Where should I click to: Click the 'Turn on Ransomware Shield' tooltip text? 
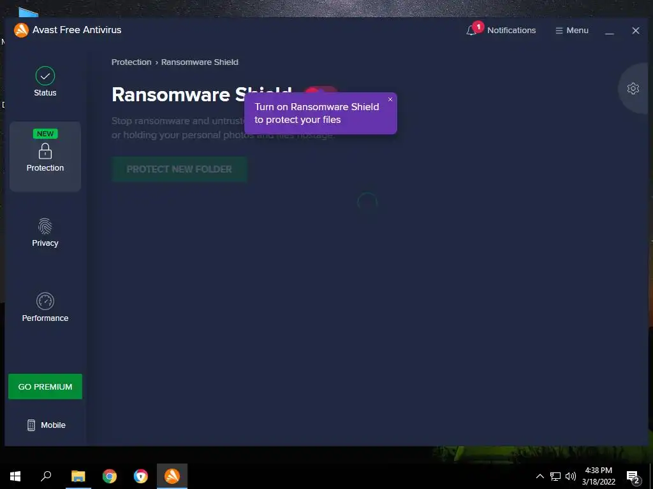coord(316,113)
